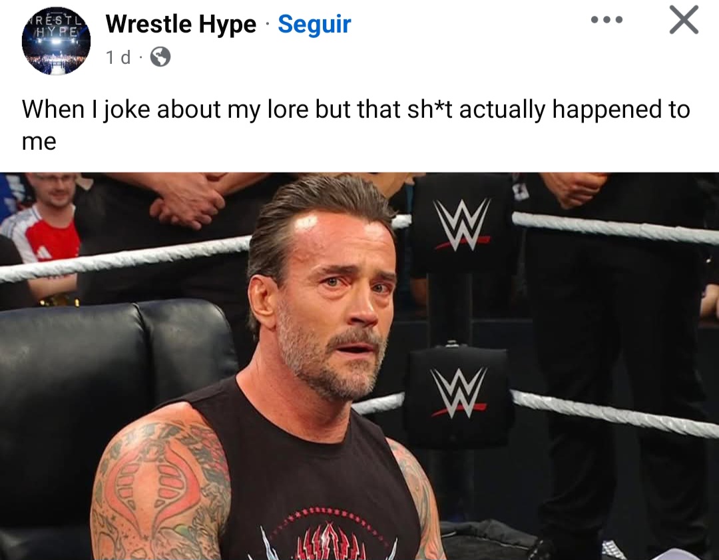Screen dimensions: 719x560
Task: Select the post caption about lore
Action: point(356,125)
